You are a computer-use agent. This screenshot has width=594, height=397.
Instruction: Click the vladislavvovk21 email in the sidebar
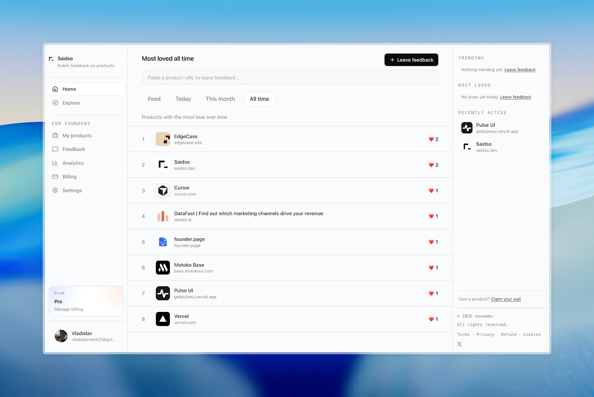tap(94, 339)
